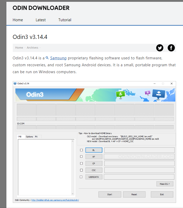Viewport: 183px width, 208px height.
Task: Click the Reset button
Action: 134,194
